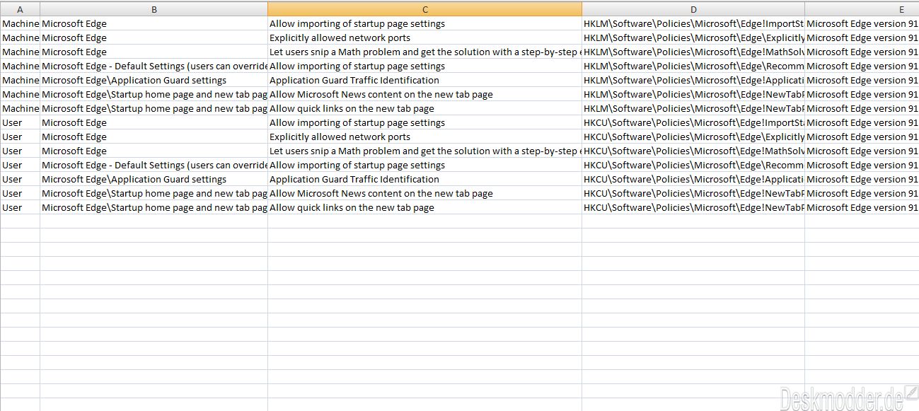Select 'Microsoft Edge - Default Settings' cell in User row
This screenshot has width=919, height=411.
[x=154, y=165]
